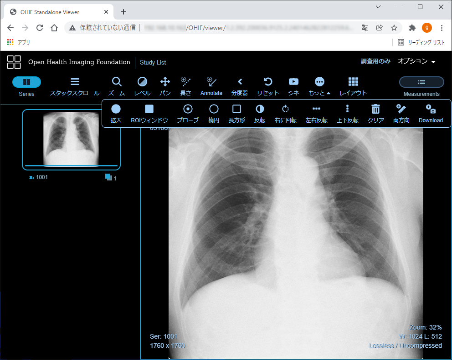452x360 pixels.
Task: Toggle the Series panel button
Action: 26,82
